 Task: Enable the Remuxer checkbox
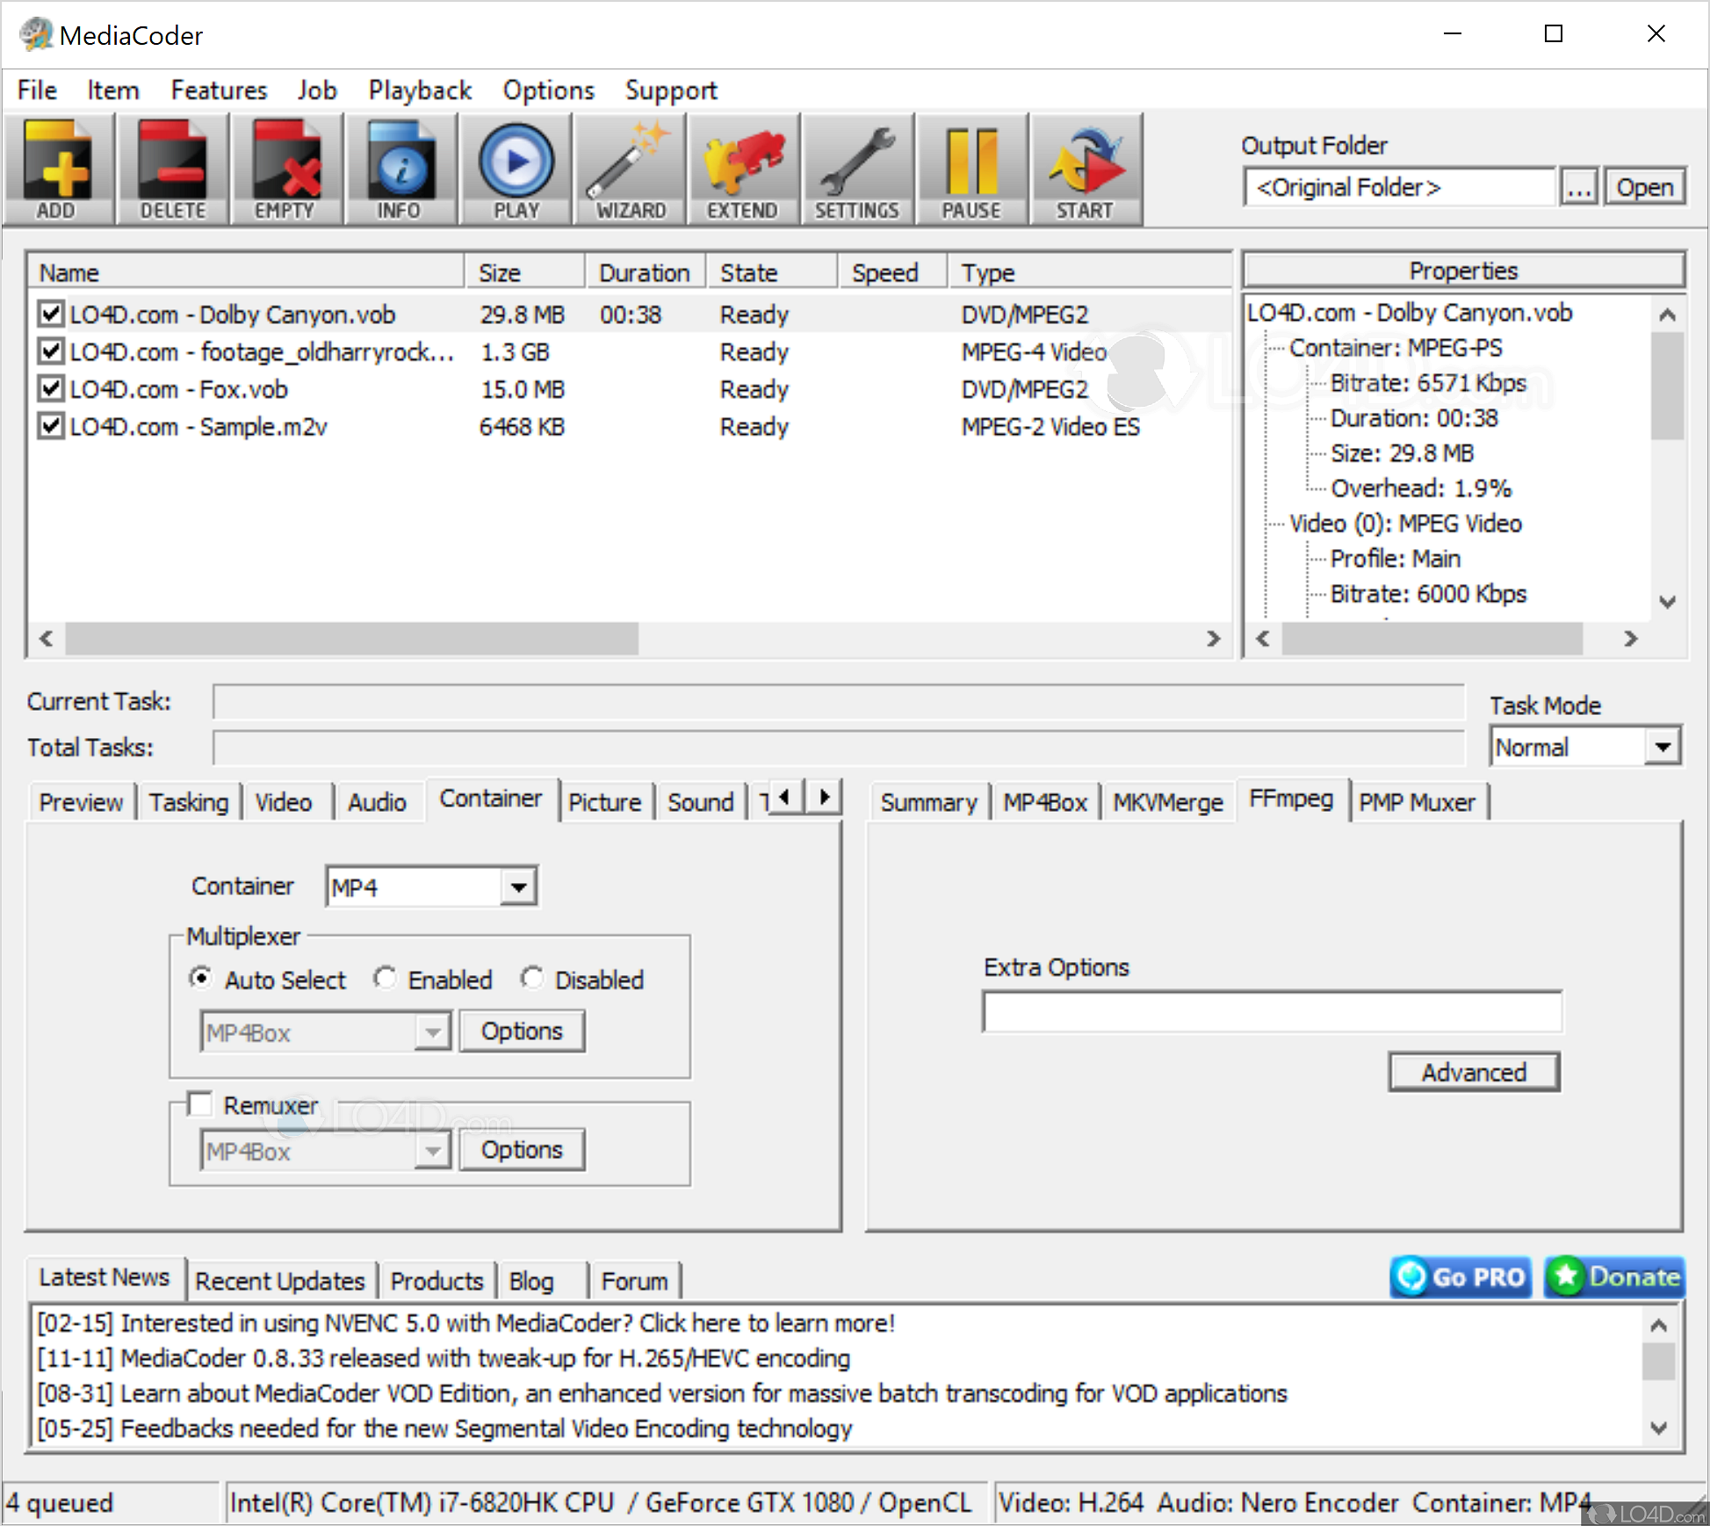click(200, 1103)
